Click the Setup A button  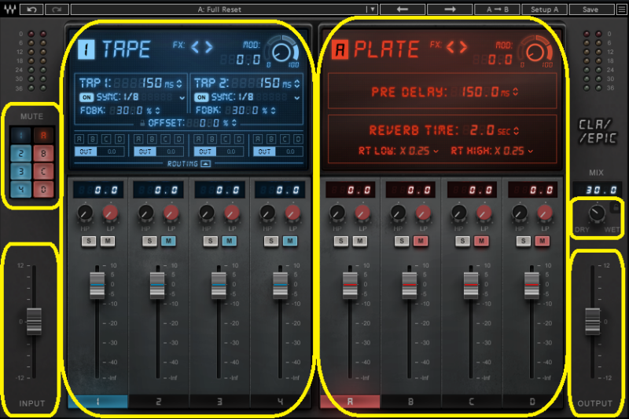tap(544, 9)
